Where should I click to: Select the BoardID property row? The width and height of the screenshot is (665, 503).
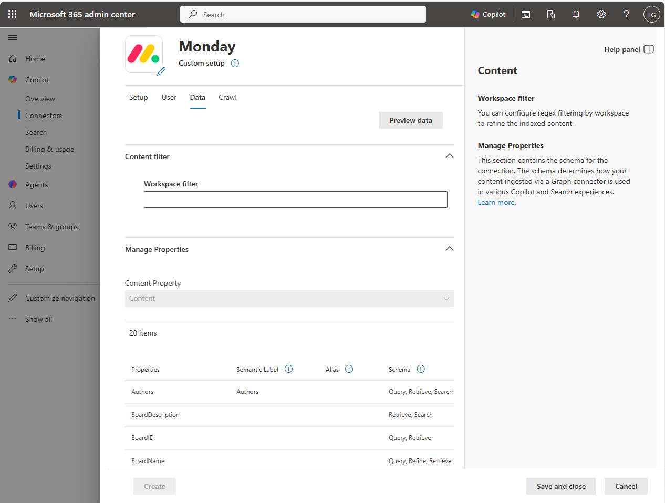click(289, 438)
